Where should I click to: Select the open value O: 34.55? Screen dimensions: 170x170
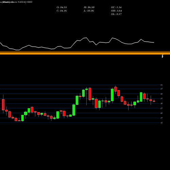pos(62,7)
